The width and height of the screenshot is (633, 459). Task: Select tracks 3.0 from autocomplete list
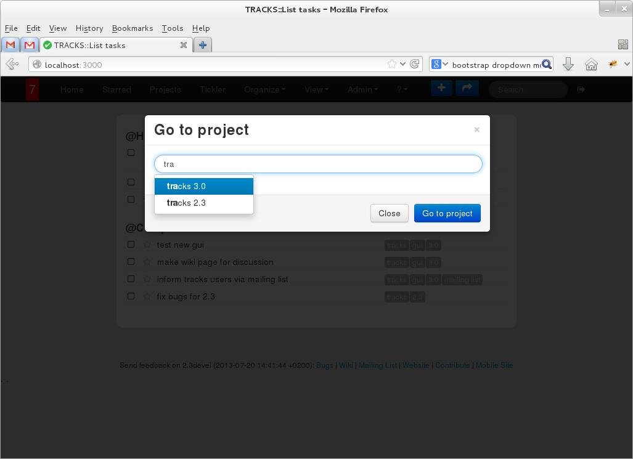(x=203, y=186)
